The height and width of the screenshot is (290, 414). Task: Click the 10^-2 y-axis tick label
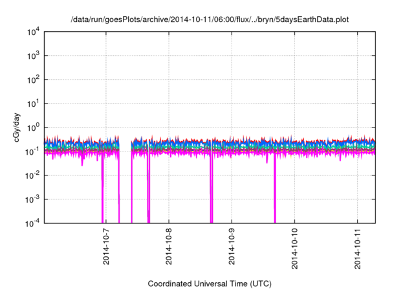coord(32,175)
